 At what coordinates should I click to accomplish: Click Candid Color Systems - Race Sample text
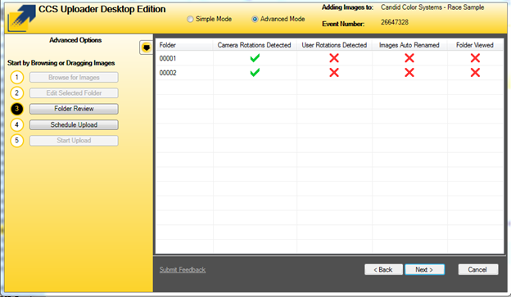(432, 7)
